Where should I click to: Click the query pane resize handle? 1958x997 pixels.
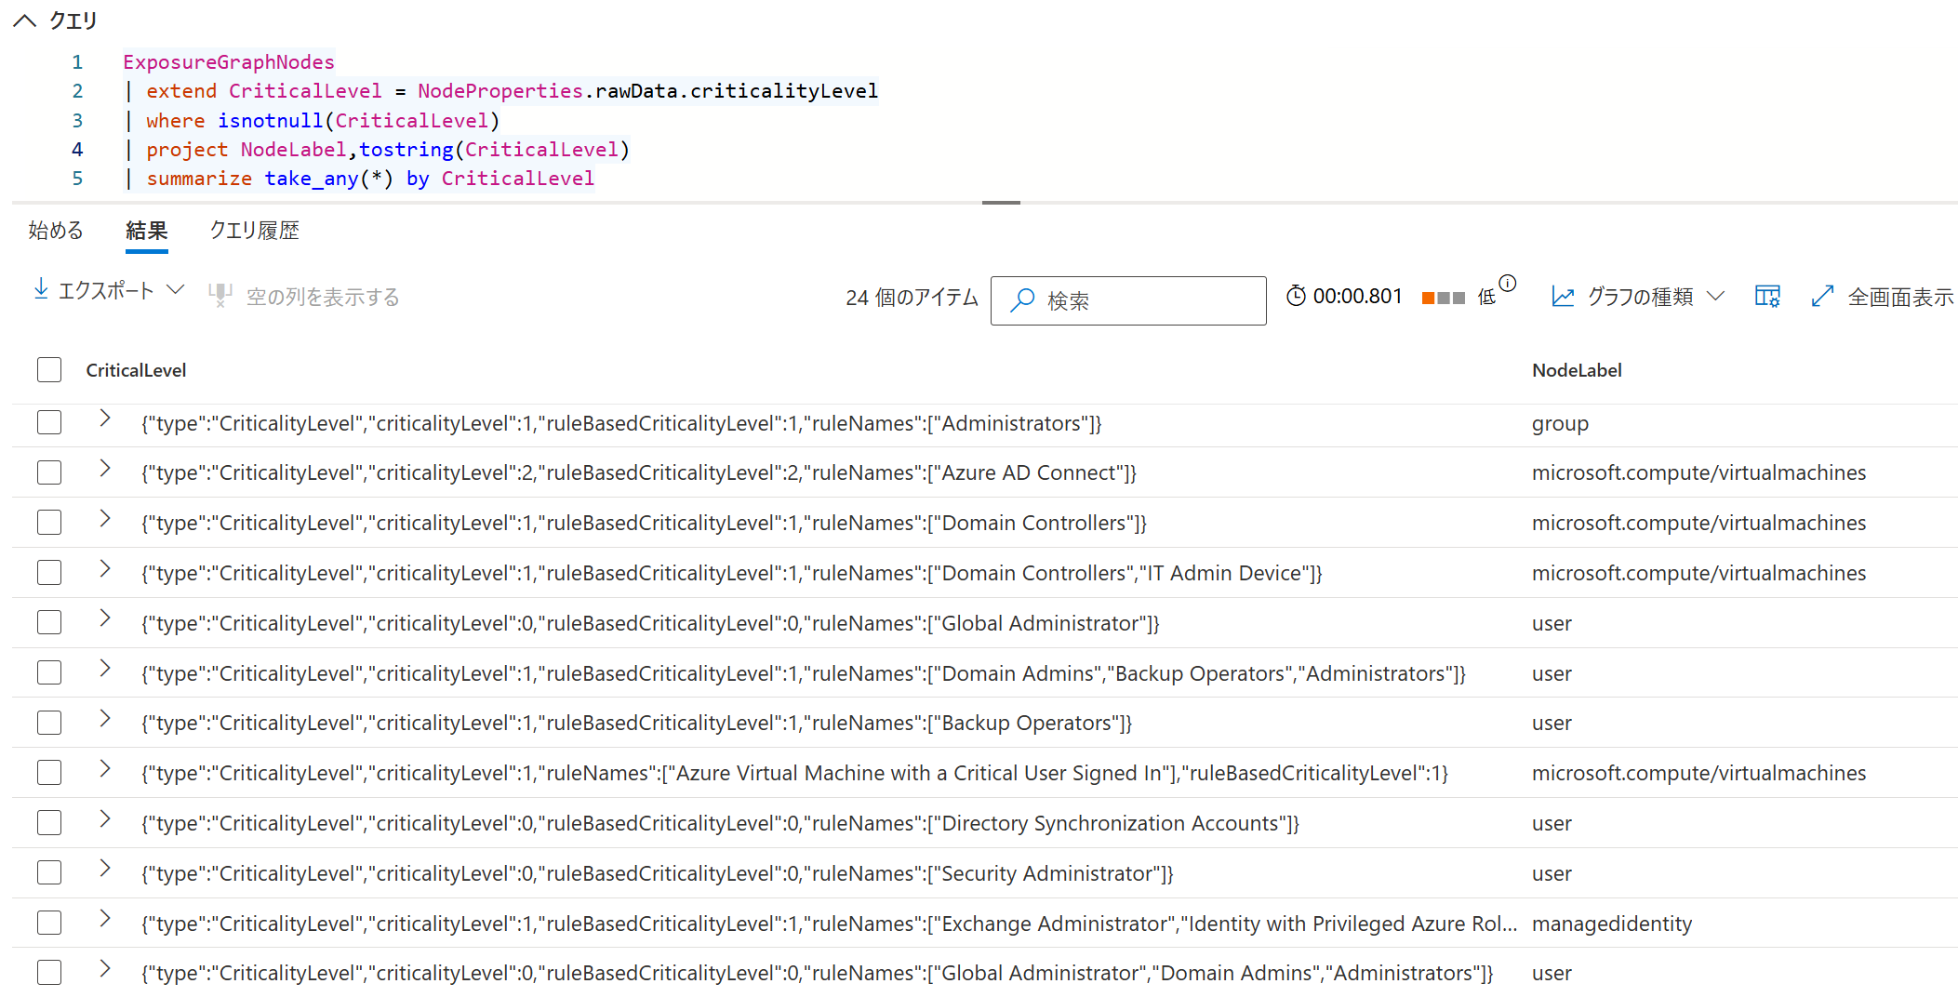(1001, 203)
